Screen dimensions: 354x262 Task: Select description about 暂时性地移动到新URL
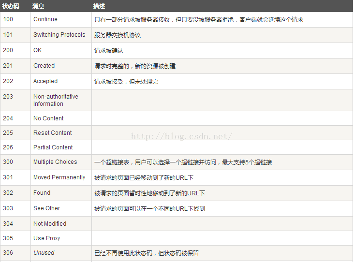tap(149, 193)
